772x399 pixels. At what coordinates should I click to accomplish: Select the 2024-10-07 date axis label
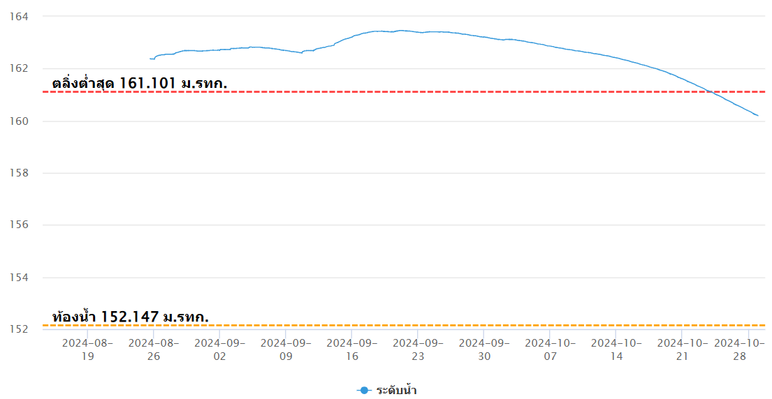tap(551, 350)
